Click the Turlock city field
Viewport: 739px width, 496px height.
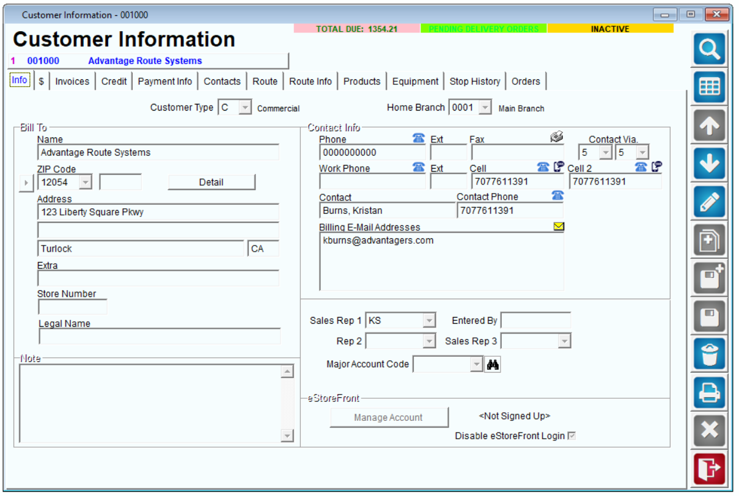click(141, 249)
